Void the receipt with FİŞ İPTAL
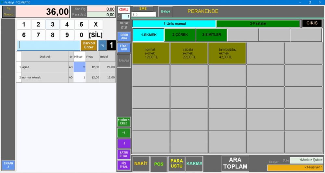The image size is (325, 173). pyautogui.click(x=124, y=165)
